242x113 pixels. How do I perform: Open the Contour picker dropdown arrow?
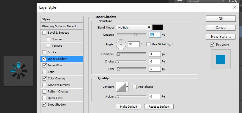click(x=127, y=87)
